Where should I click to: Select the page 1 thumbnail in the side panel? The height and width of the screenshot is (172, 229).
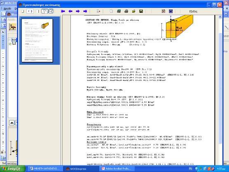(x=37, y=40)
